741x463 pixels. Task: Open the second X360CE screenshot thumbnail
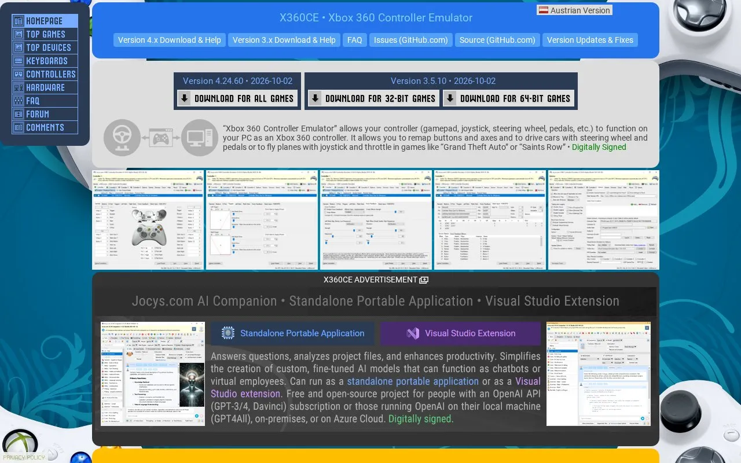coord(262,220)
